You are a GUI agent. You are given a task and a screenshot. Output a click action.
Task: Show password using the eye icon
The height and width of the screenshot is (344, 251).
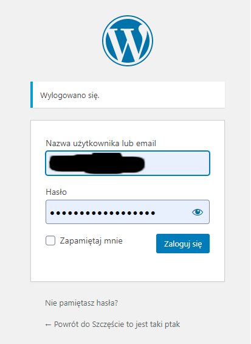[198, 212]
